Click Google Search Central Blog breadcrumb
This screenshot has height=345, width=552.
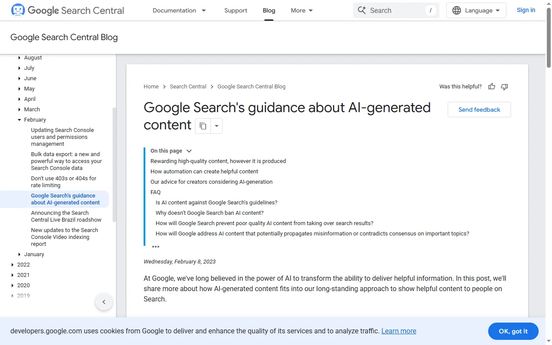point(251,87)
